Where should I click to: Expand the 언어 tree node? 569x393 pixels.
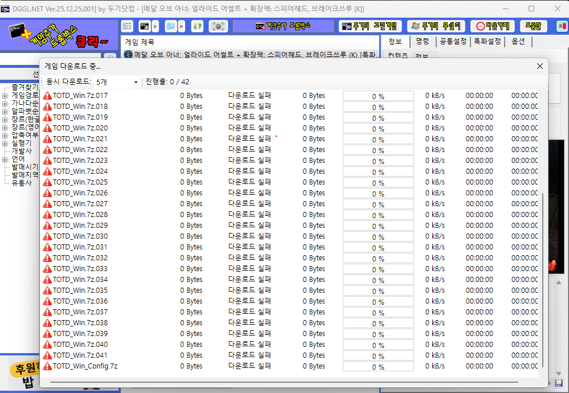pos(5,159)
